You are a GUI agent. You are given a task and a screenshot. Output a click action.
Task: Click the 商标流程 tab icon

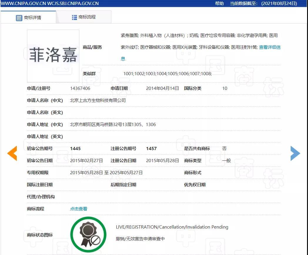point(74,17)
